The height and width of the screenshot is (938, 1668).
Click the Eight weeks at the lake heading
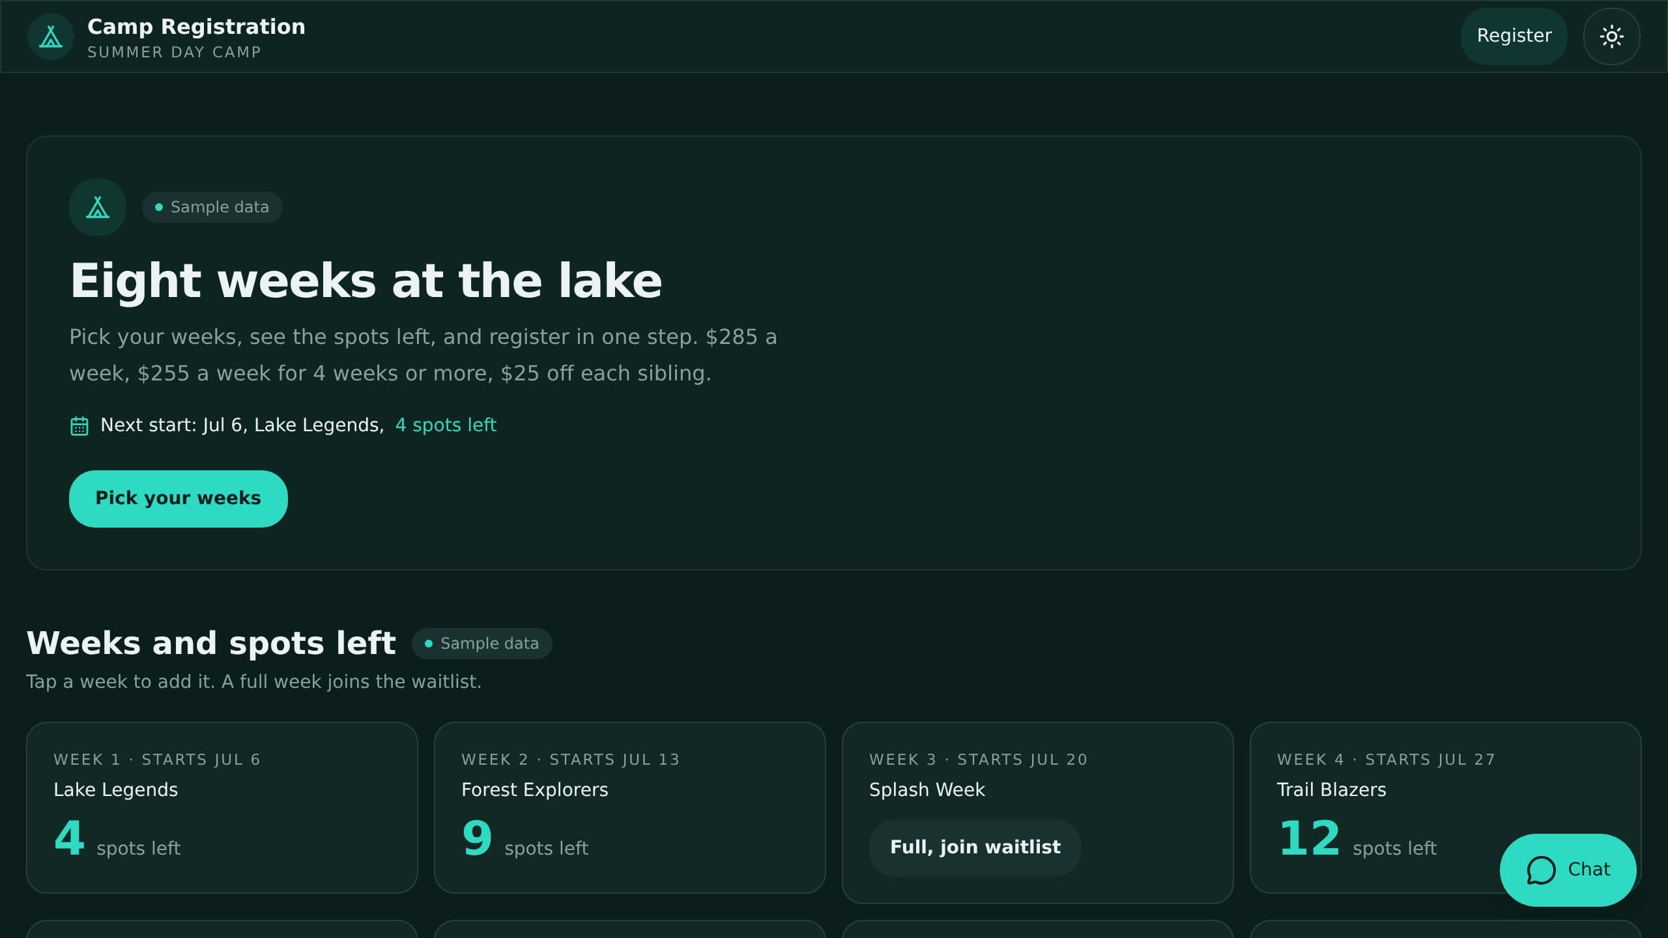(x=366, y=281)
